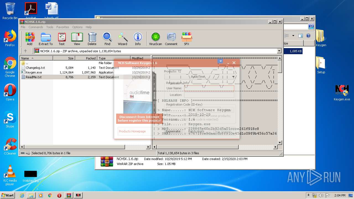354x199 pixels.
Task: Open the View toolbar icon
Action: [x=77, y=39]
